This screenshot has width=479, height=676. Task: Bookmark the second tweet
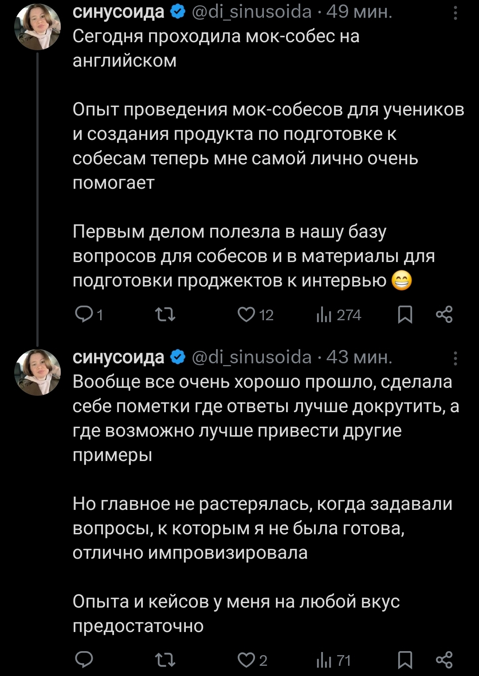coord(404,660)
